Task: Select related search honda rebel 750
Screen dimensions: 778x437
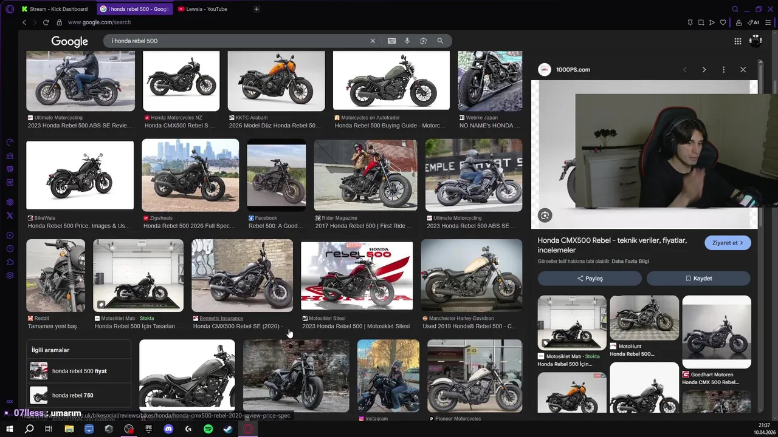Action: 79,395
